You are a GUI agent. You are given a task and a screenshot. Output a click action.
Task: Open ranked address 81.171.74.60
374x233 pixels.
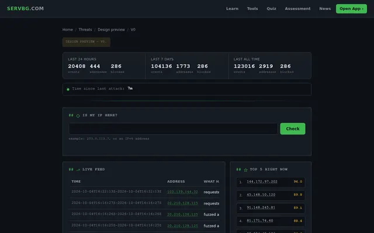tap(259, 221)
